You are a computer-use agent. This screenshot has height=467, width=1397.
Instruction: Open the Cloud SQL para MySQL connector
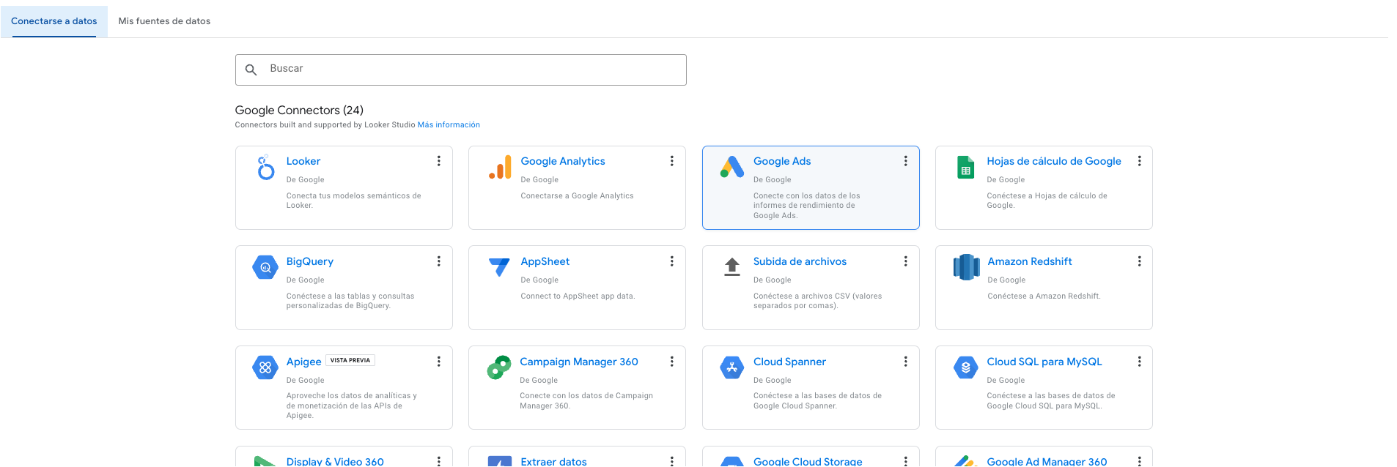[x=1044, y=362]
